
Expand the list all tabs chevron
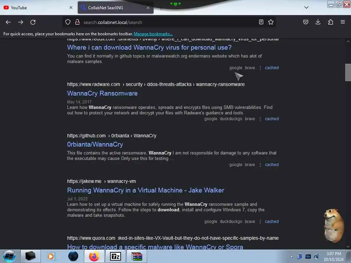[x=306, y=8]
